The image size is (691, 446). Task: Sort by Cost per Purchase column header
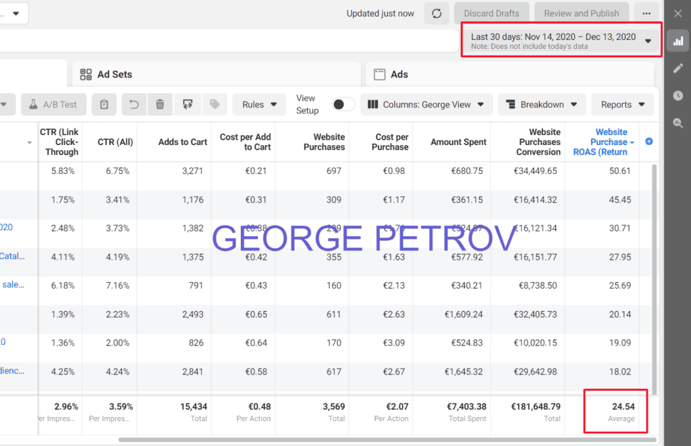pyautogui.click(x=391, y=142)
